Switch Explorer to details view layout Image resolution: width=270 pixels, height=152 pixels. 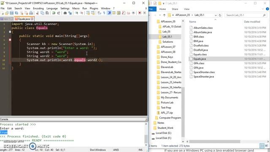[x=262, y=146]
